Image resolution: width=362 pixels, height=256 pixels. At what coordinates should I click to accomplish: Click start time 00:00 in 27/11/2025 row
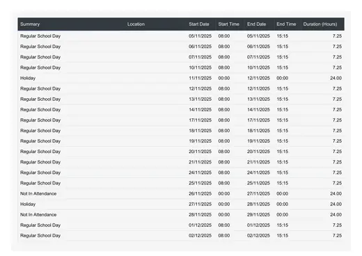(x=224, y=204)
